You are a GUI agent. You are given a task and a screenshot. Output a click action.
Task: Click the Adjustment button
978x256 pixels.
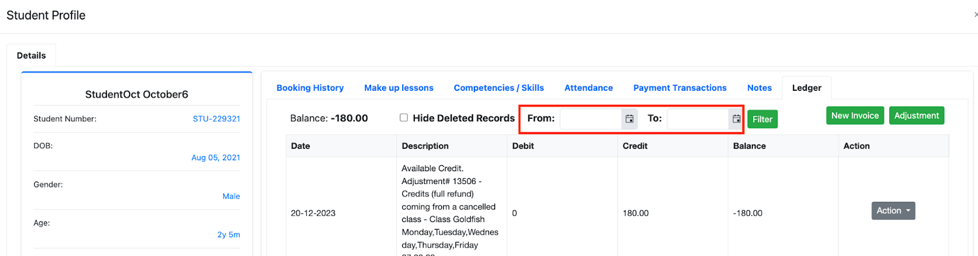(x=916, y=116)
